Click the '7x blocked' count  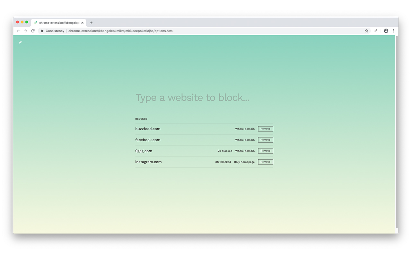click(x=225, y=151)
